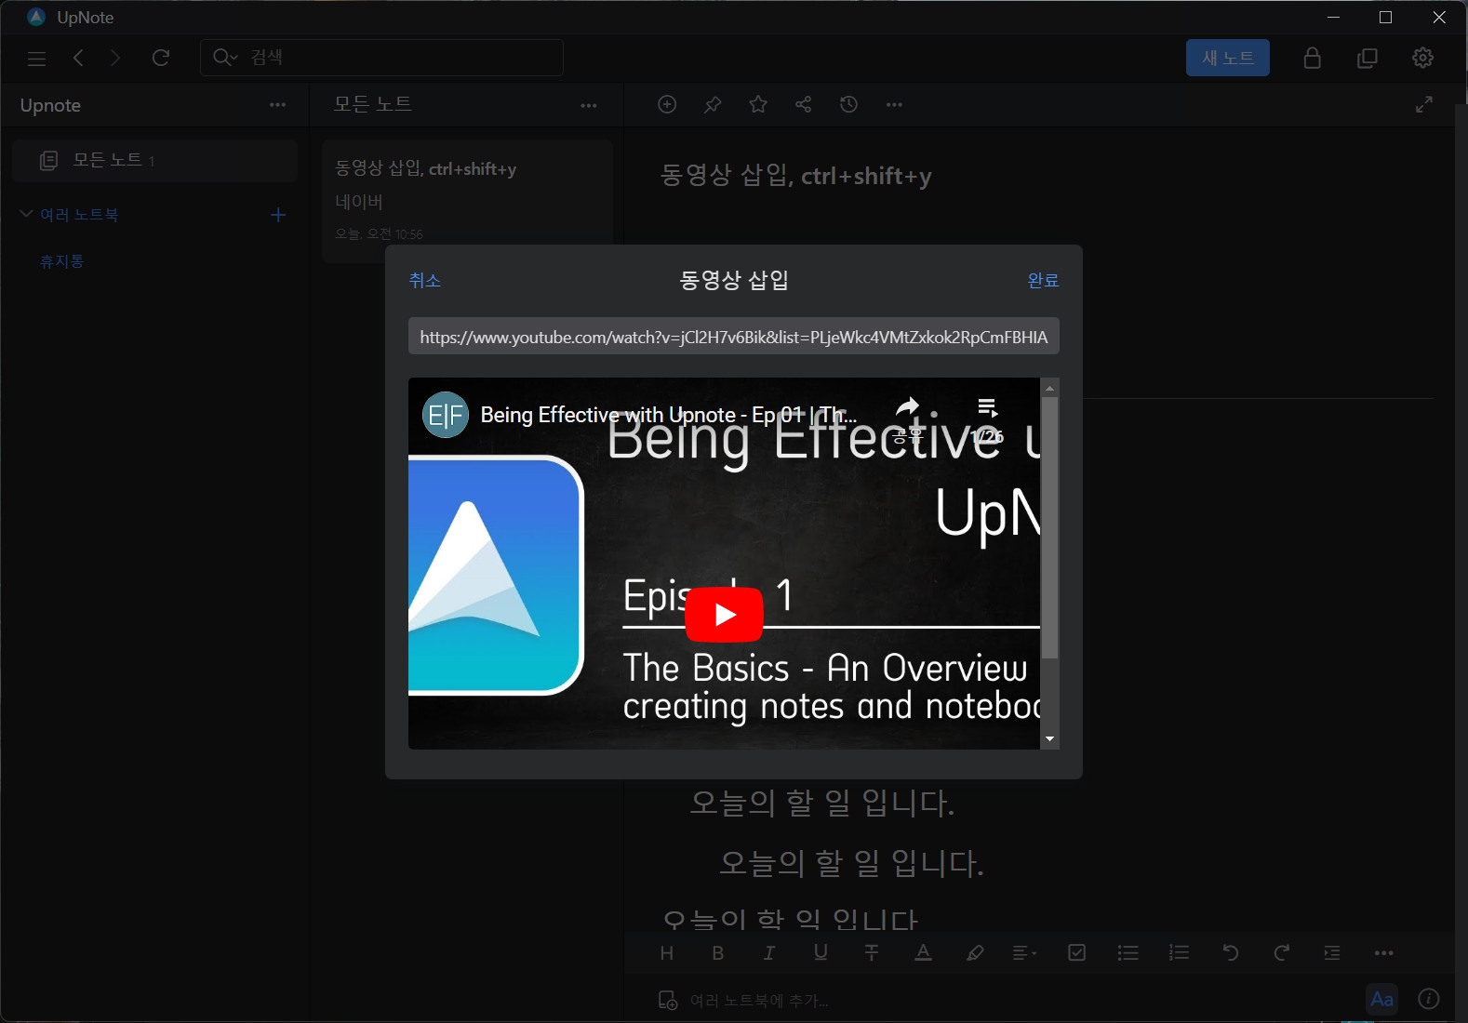Create a new note with 새 노트
The height and width of the screenshot is (1023, 1468).
point(1228,58)
